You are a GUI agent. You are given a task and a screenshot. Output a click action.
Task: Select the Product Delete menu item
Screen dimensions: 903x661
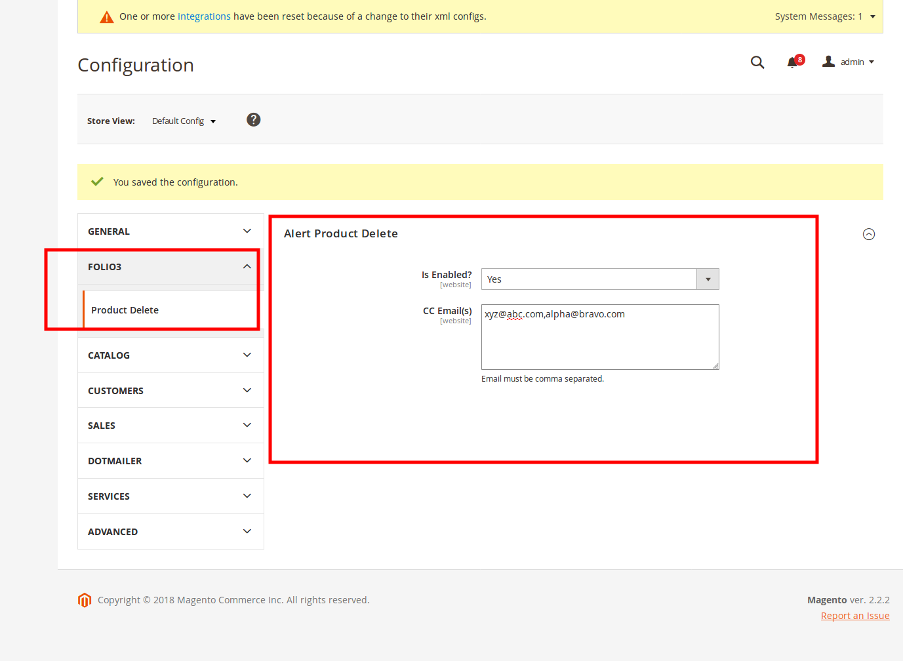125,310
